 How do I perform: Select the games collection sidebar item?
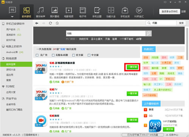click(x=11, y=70)
